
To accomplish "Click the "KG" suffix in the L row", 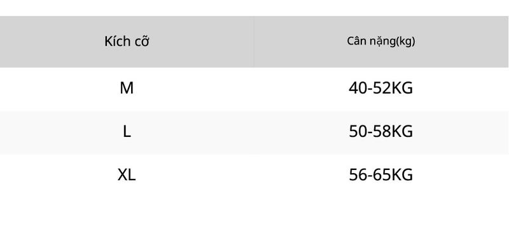I will tap(403, 132).
